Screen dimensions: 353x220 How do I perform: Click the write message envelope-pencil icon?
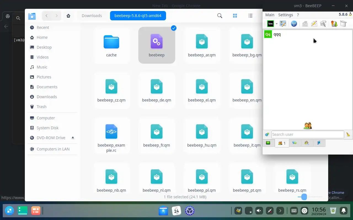click(314, 24)
